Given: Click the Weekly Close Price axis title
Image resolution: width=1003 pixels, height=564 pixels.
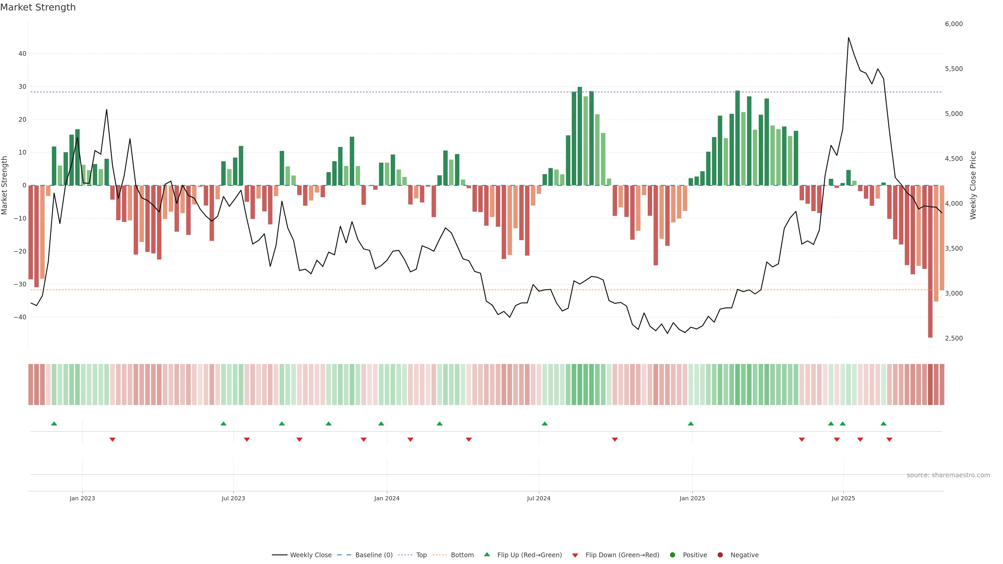Looking at the screenshot, I should pyautogui.click(x=973, y=185).
